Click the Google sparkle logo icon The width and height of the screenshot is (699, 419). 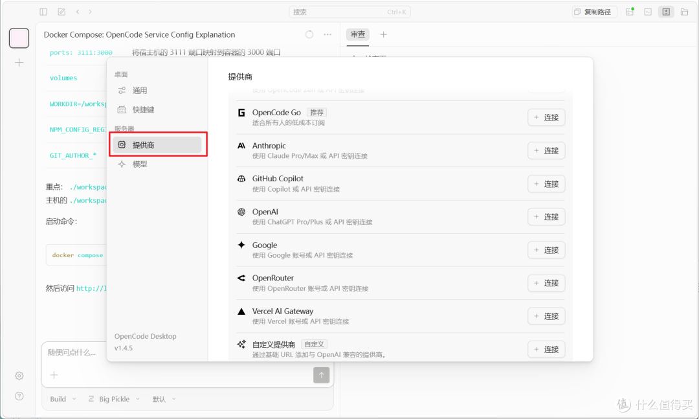[x=241, y=245]
